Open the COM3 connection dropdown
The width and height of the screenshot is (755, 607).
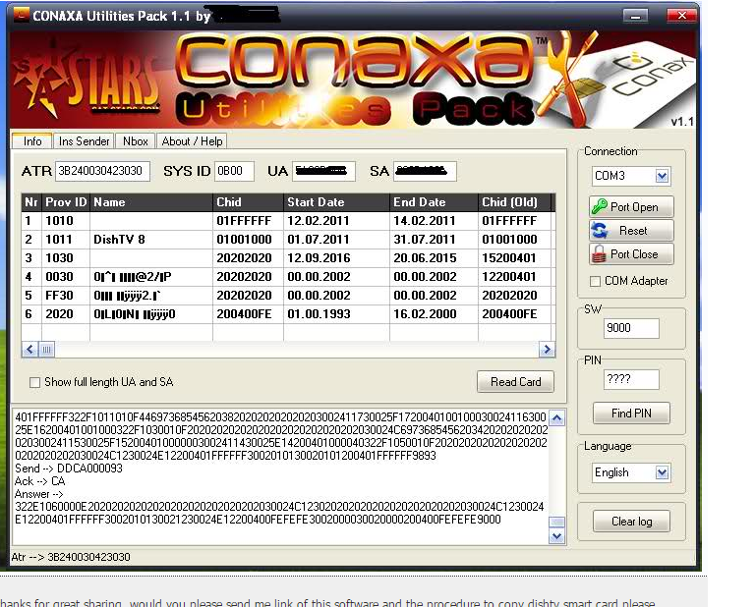click(x=662, y=176)
